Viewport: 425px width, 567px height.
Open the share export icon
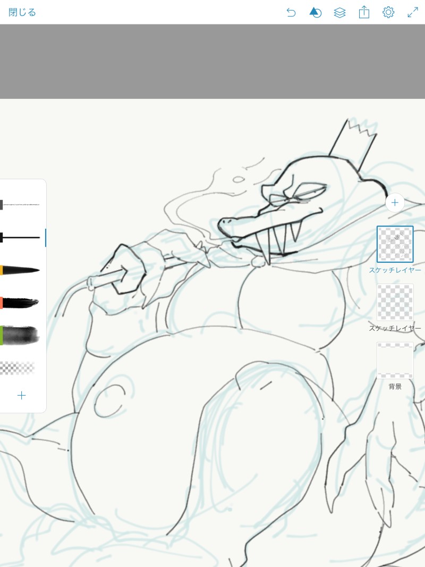[364, 12]
